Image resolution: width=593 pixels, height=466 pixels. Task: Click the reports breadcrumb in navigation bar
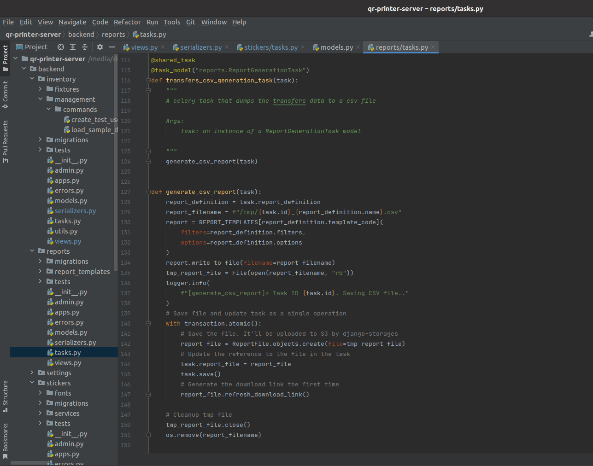(113, 35)
